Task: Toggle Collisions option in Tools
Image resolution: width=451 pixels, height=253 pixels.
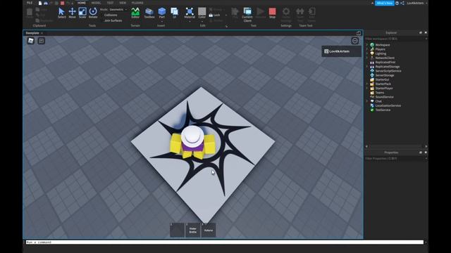Action: (x=111, y=15)
